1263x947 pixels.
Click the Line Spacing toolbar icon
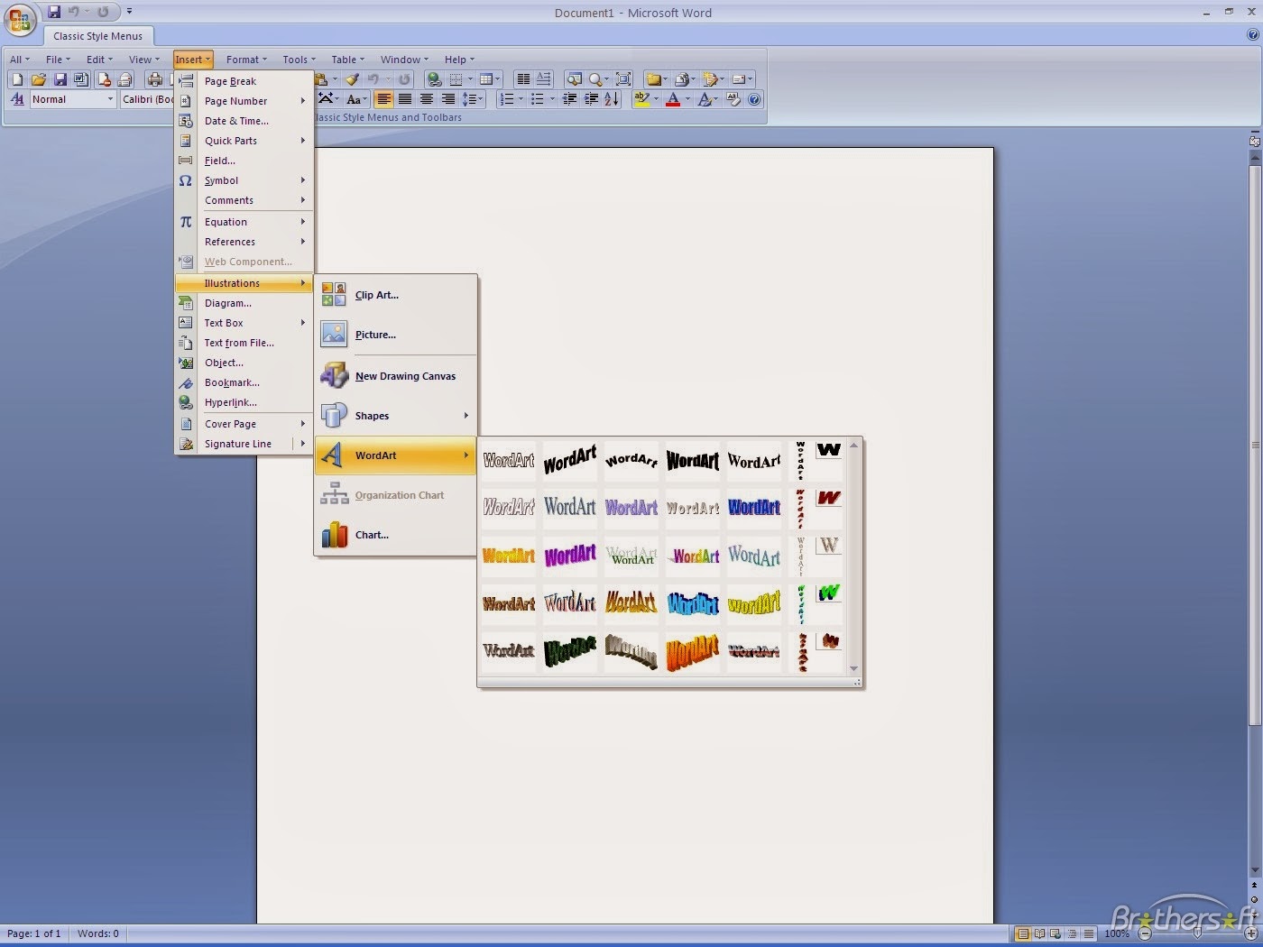click(470, 99)
